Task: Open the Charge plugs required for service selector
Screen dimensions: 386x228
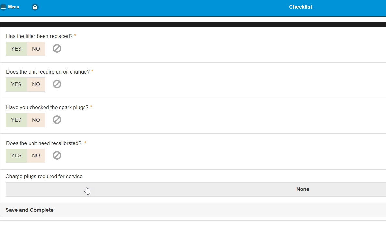Action: (x=196, y=189)
